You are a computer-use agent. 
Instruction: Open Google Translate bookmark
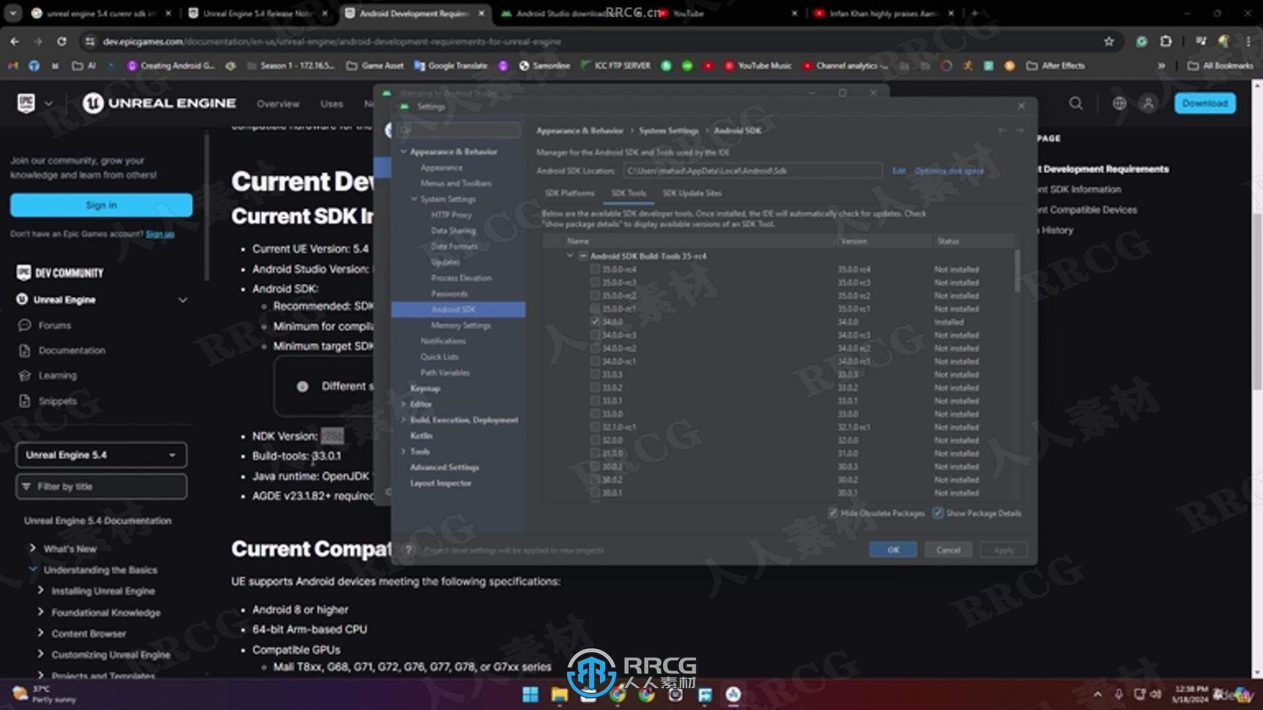click(x=451, y=66)
